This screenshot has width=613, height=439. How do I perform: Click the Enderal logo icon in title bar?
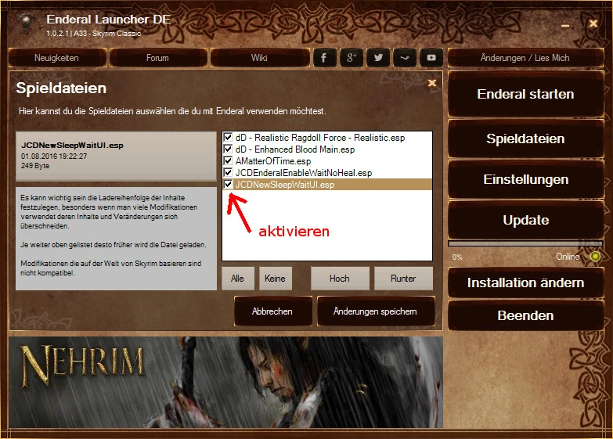click(x=26, y=23)
